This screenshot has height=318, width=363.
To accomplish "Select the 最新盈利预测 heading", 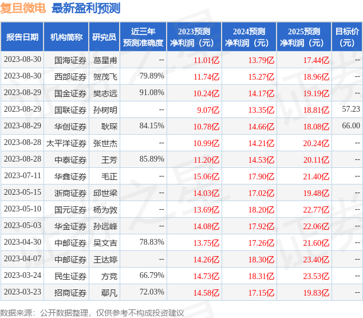I will click(86, 9).
